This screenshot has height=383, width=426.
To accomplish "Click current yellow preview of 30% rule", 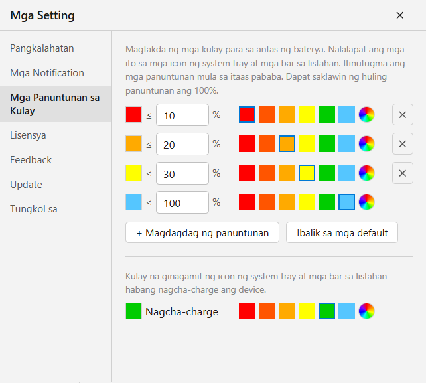I will click(x=133, y=173).
